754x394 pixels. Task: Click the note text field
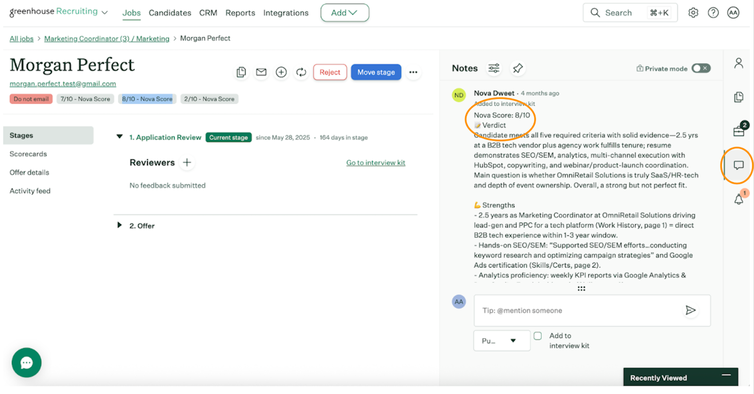tap(580, 311)
